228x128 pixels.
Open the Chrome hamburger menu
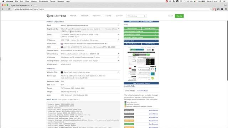[x=226, y=9]
